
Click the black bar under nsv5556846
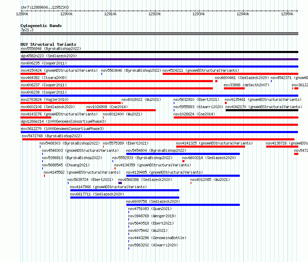point(159,52)
